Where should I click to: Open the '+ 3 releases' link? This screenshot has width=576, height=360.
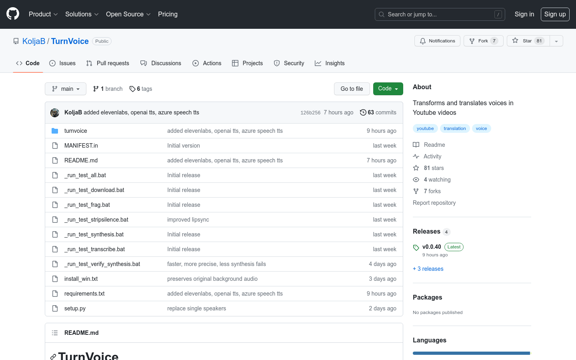tap(428, 269)
